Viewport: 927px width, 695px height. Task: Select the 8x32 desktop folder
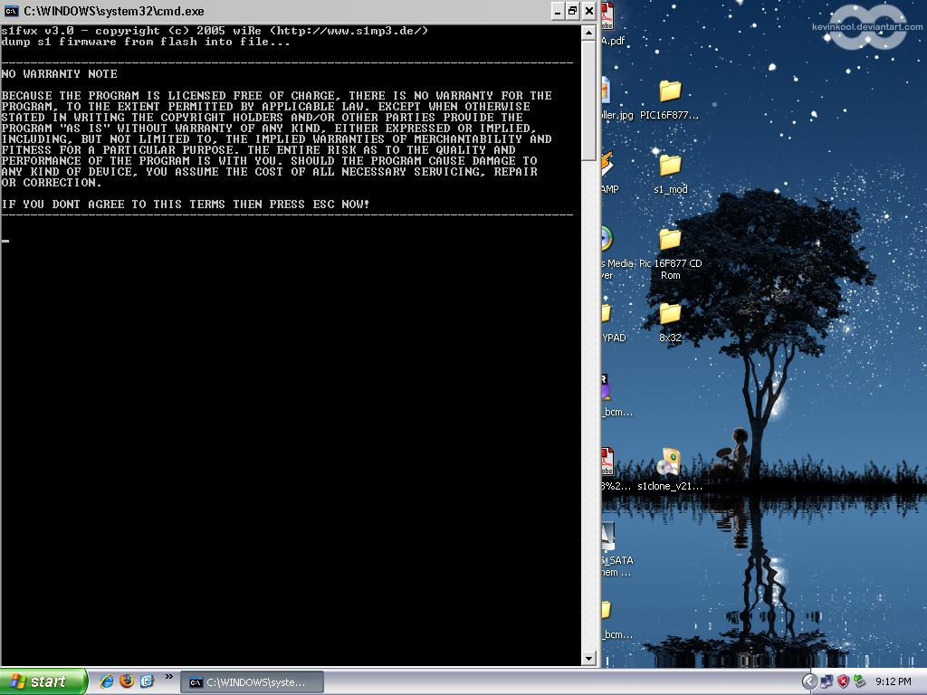(671, 322)
